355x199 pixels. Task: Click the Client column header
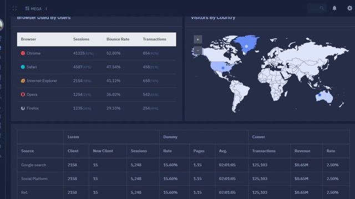point(73,151)
